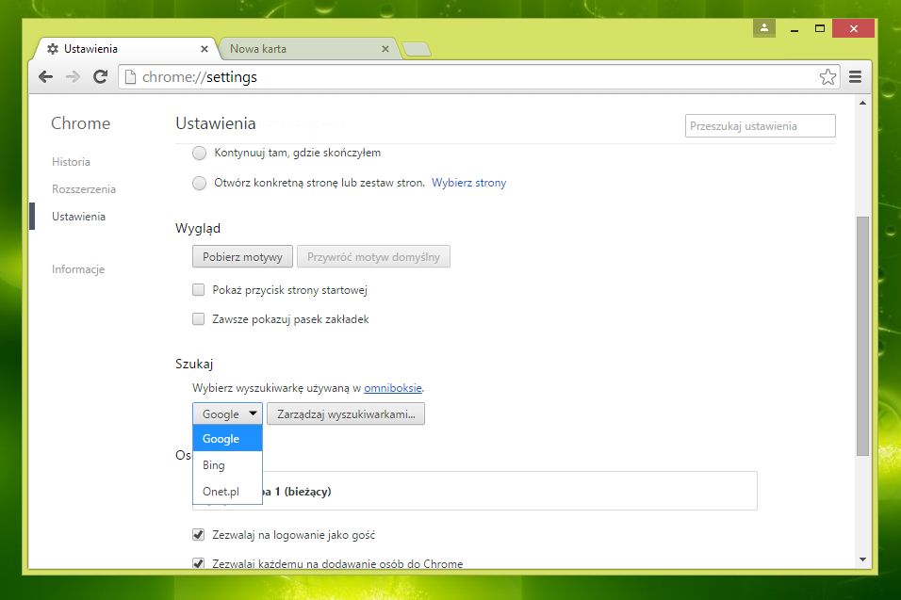Click the page icon in the address bar
Image resolution: width=901 pixels, height=600 pixels.
(130, 77)
